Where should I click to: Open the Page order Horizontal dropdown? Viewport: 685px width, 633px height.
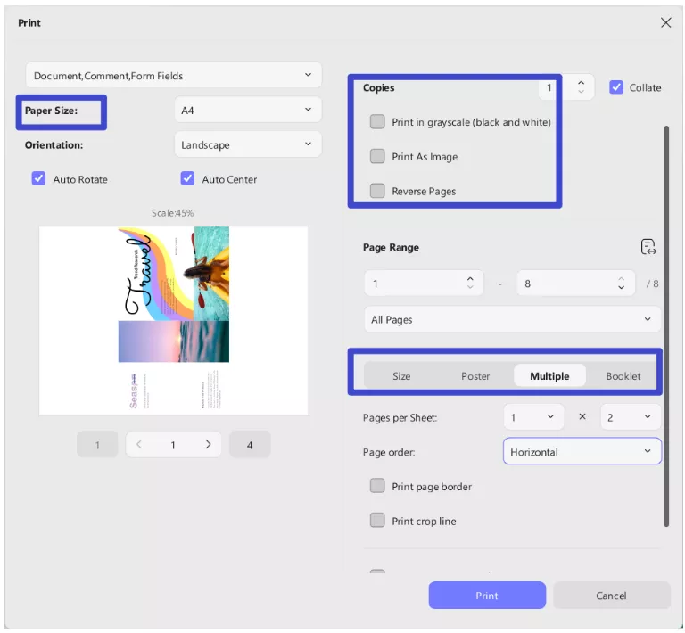tap(582, 452)
